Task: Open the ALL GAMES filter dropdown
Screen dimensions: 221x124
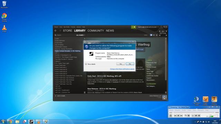Action: click(80, 35)
